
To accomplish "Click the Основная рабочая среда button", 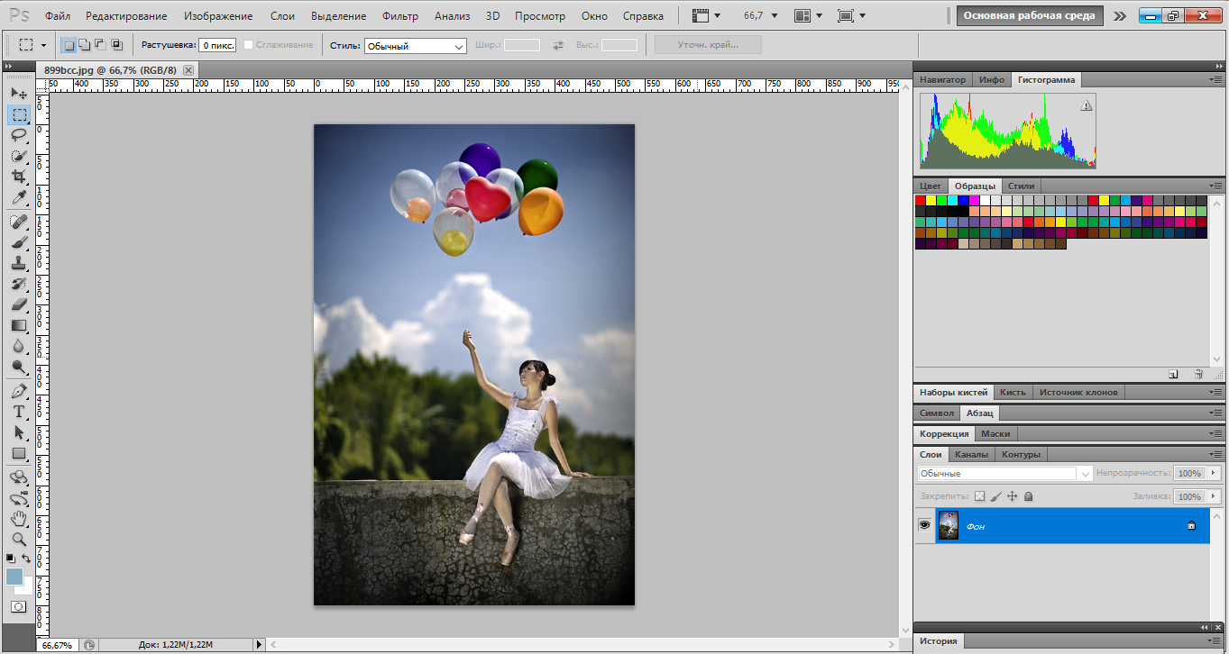I will 1029,15.
